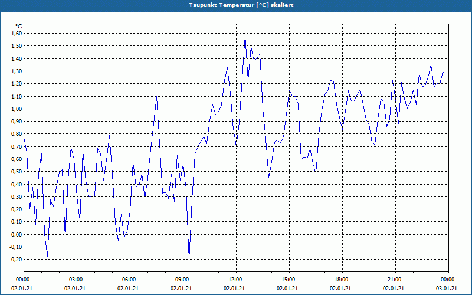Click the 02.01.21 date beneath 12:00
Screen dimensions: 472x295
tap(234, 288)
